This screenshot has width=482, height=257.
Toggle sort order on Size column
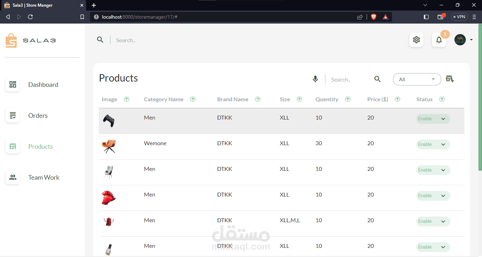click(x=299, y=99)
